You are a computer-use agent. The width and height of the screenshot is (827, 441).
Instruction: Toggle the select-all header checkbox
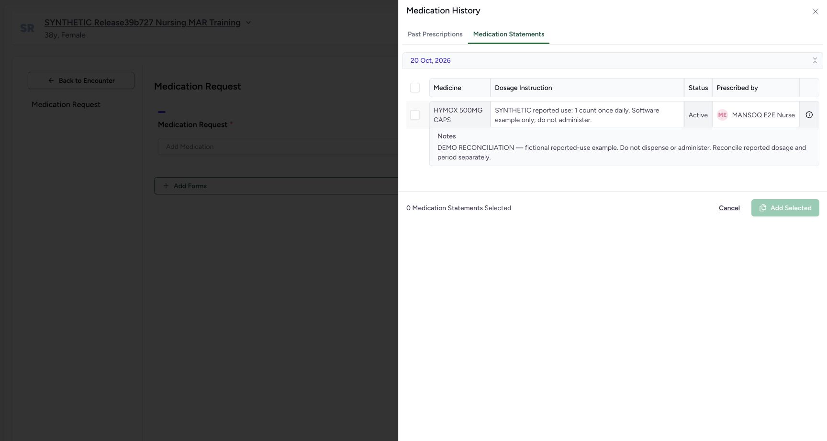(415, 88)
